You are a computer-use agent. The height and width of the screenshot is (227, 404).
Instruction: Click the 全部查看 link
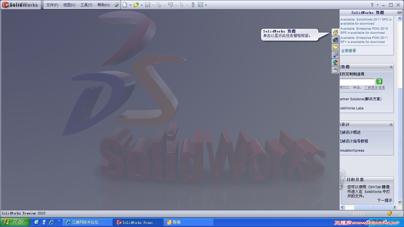[348, 51]
